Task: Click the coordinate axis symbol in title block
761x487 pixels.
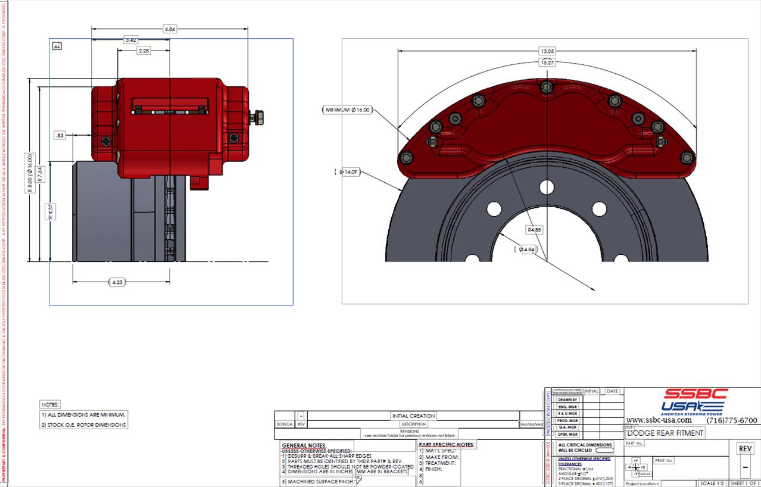Action: pos(636,467)
